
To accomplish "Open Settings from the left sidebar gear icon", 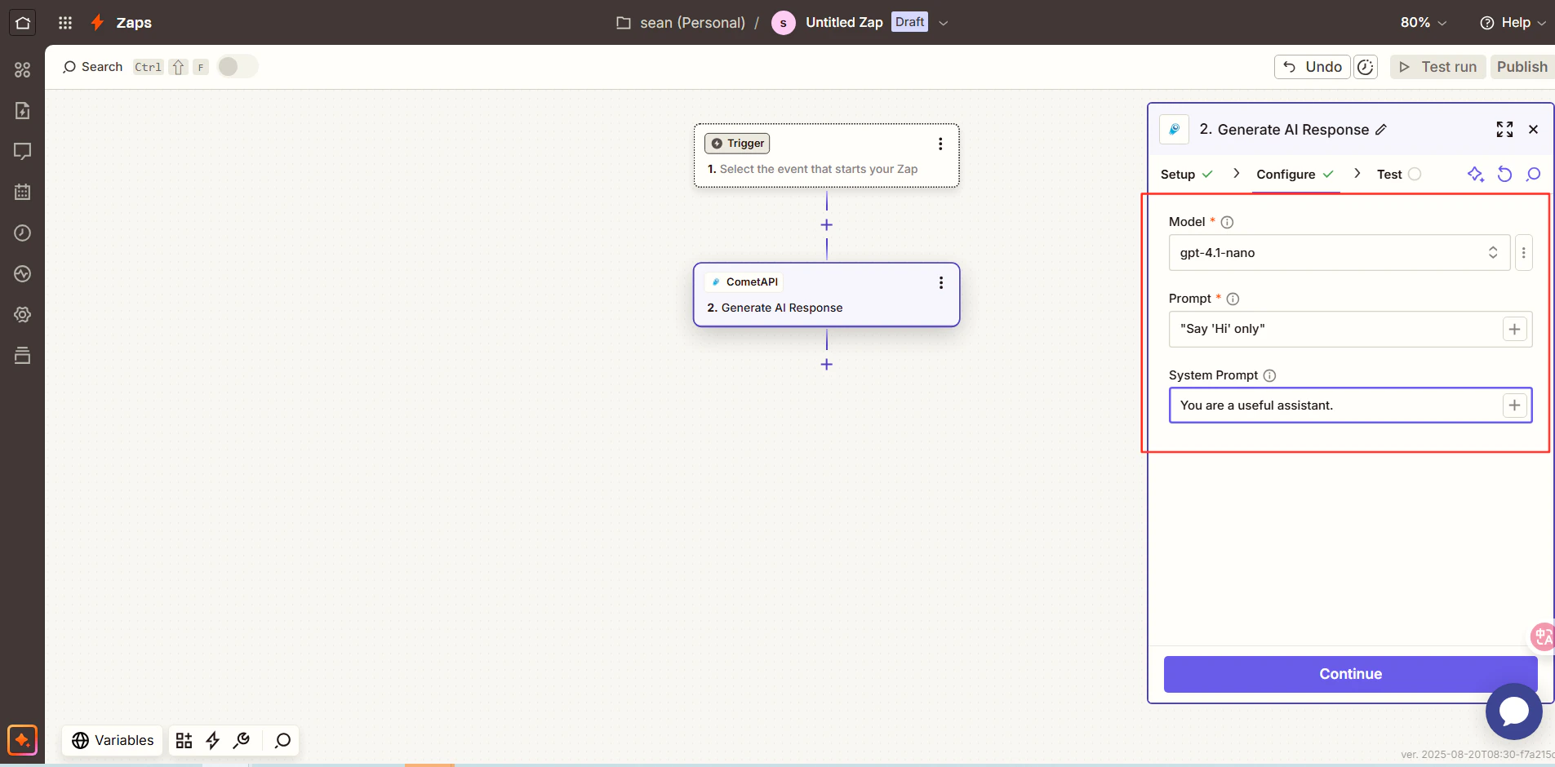I will pos(22,314).
